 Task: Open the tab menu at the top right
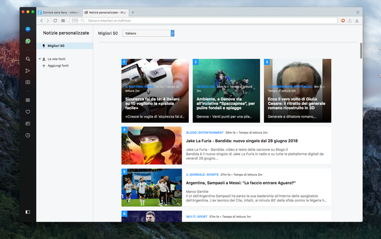click(357, 12)
